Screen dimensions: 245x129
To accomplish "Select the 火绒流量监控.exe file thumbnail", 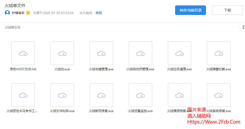I will pos(140,95).
